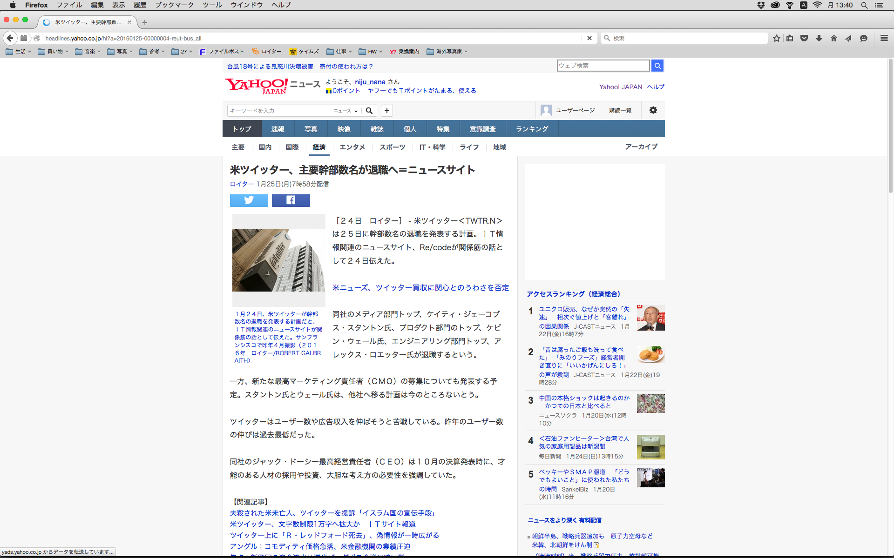This screenshot has height=558, width=894.
Task: Share article via Facebook button
Action: coord(291,200)
